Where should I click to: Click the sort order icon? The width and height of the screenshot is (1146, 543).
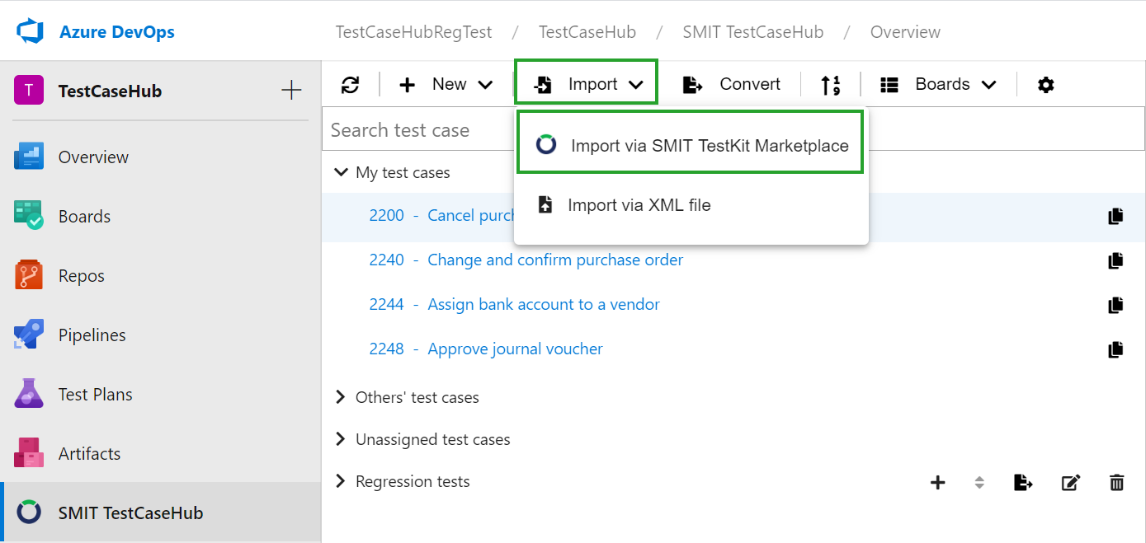pos(831,85)
